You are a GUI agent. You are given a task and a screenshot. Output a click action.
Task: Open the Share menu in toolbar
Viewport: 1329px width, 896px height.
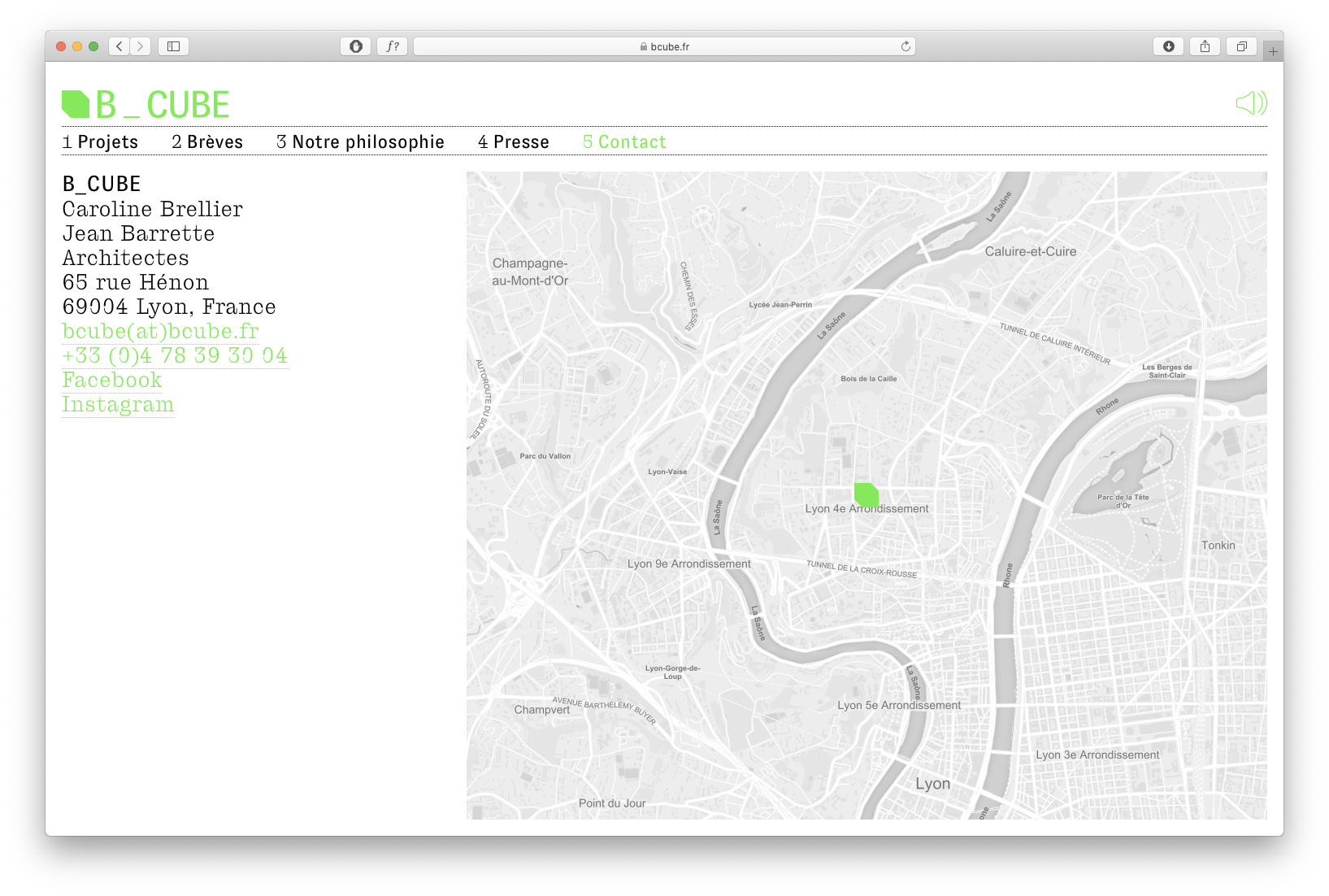tap(1205, 46)
